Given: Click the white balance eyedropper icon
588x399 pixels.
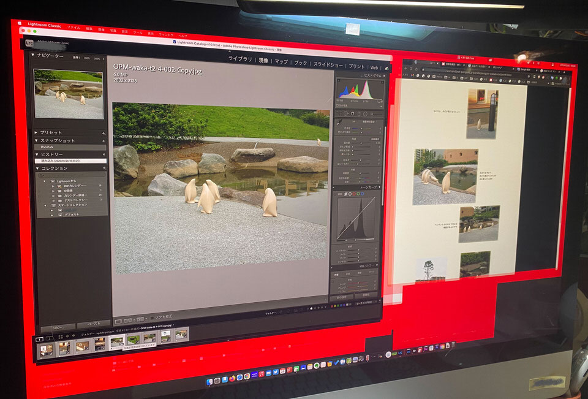Looking at the screenshot, I should [339, 124].
